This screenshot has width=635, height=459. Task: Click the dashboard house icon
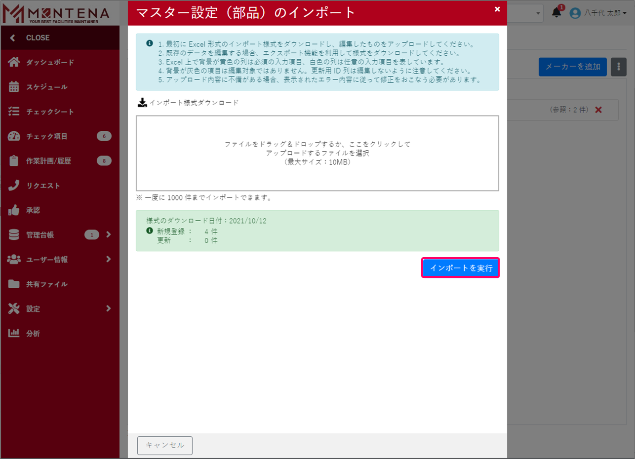click(14, 62)
